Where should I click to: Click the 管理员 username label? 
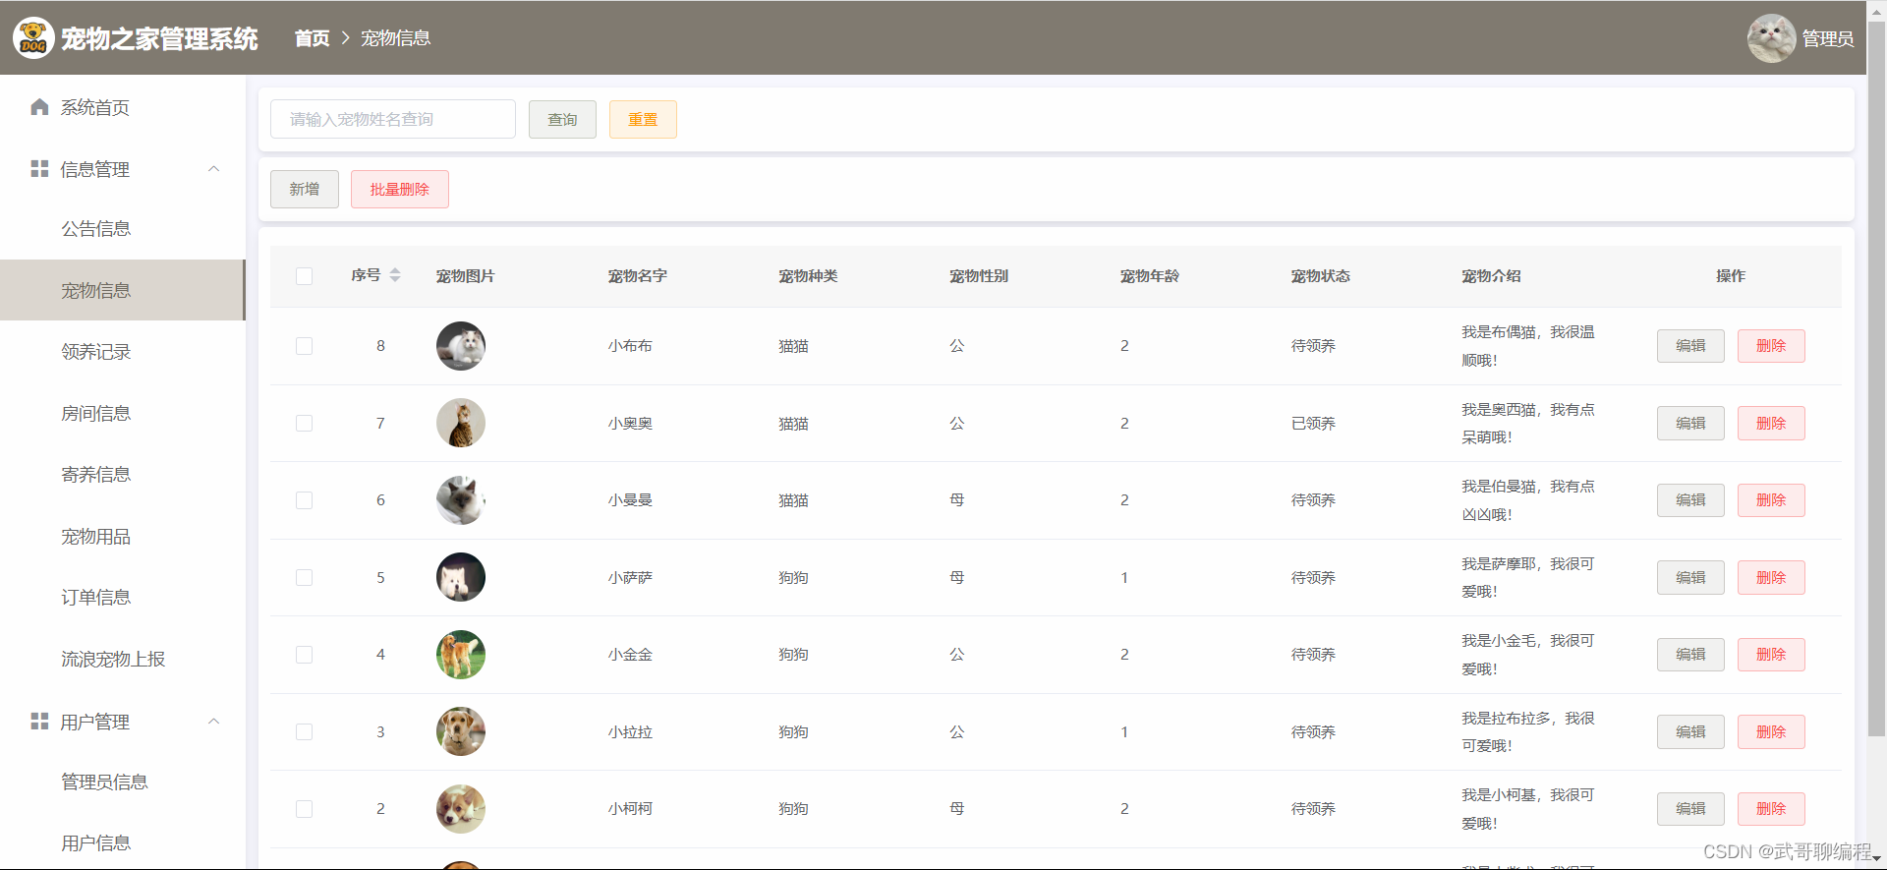point(1828,38)
